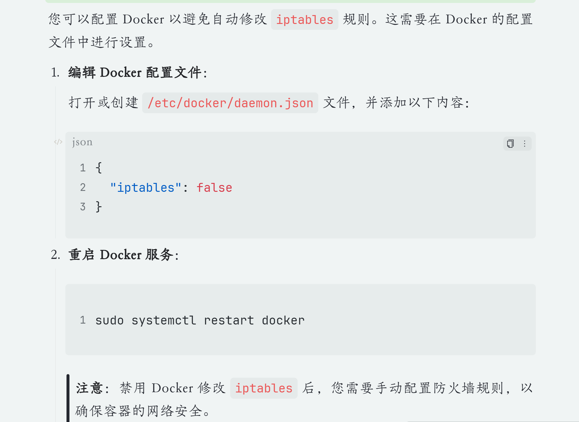Place cursor at the opening curly brace
579x422 pixels.
tap(99, 168)
